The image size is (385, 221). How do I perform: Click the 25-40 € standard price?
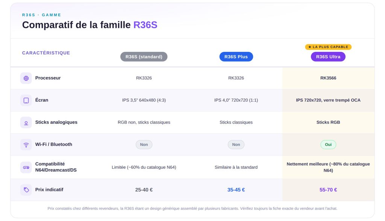click(144, 190)
